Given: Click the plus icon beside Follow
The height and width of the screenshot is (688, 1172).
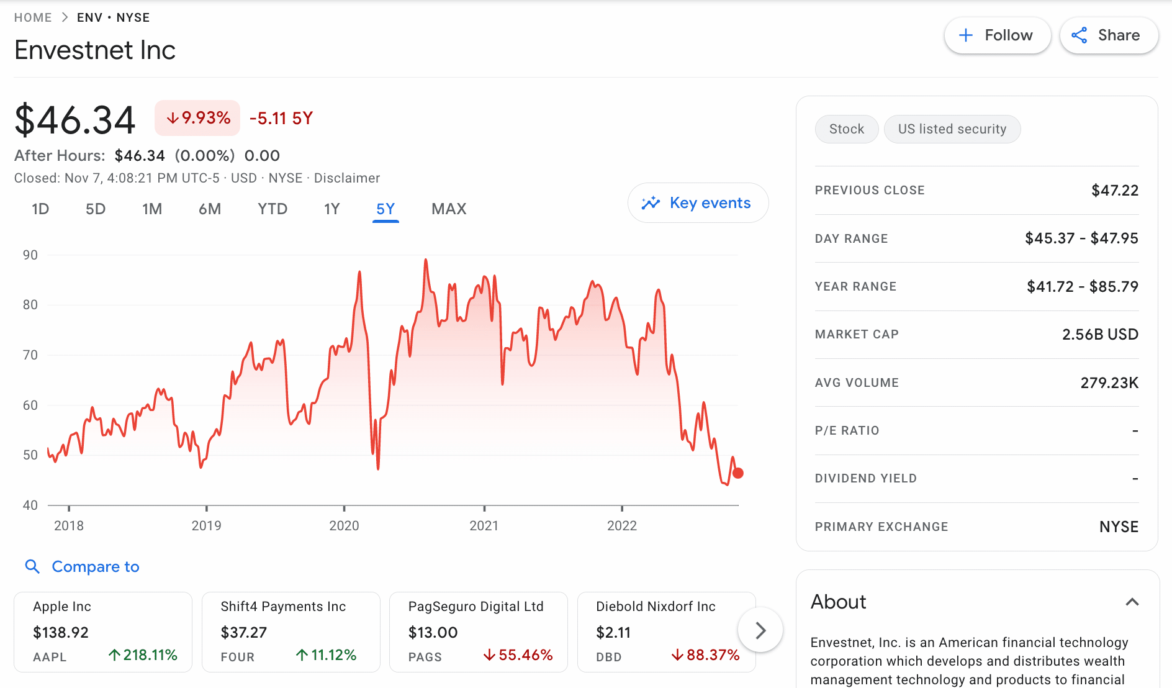Looking at the screenshot, I should click(x=966, y=35).
